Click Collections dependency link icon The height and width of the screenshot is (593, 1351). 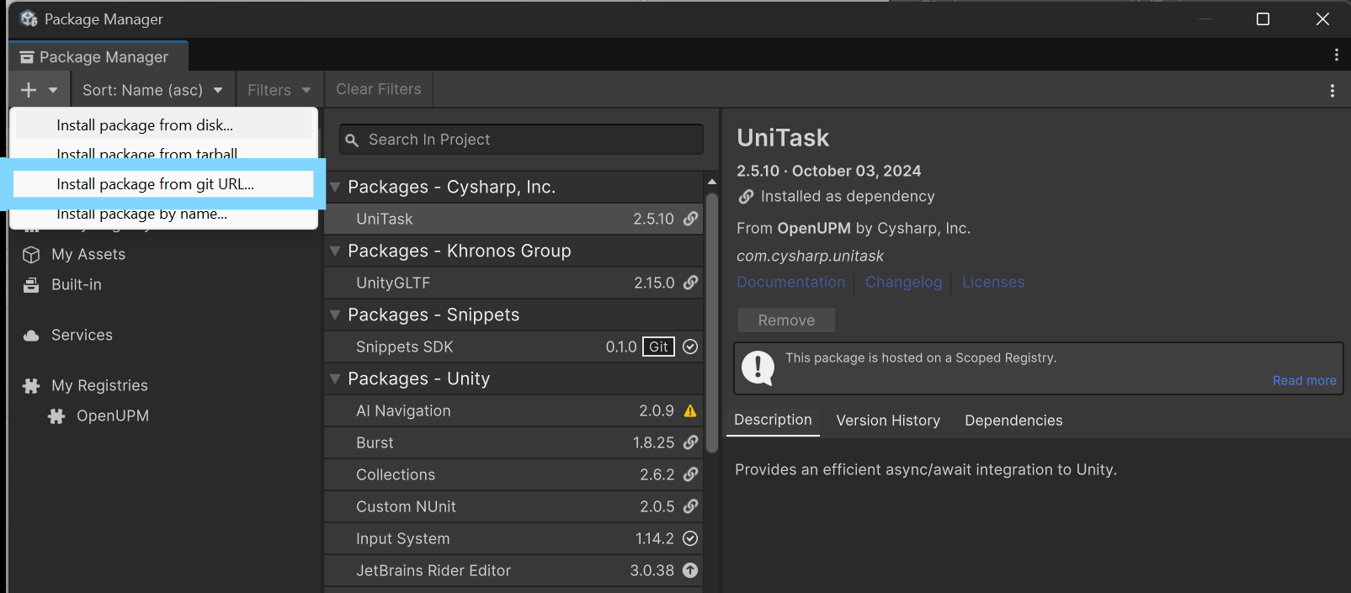point(690,474)
